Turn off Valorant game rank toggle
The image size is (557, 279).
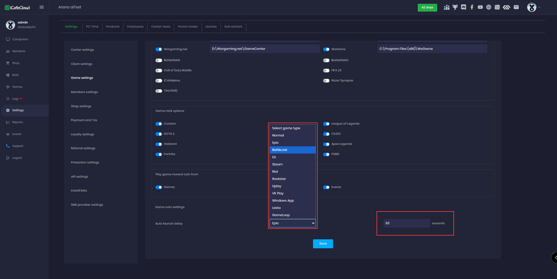tap(159, 144)
